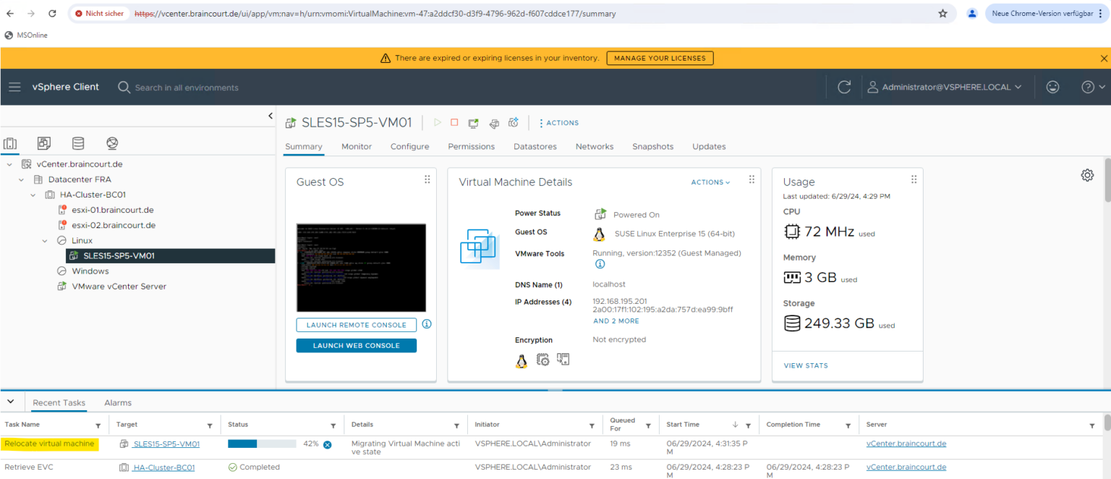Power off the virtual machine with the red stop icon

[x=454, y=122]
